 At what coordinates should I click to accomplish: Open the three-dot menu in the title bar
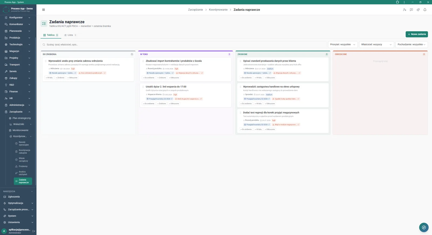pyautogui.click(x=404, y=2)
